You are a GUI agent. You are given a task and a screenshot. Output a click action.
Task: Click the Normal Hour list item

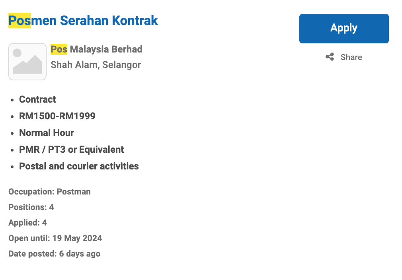pyautogui.click(x=47, y=133)
